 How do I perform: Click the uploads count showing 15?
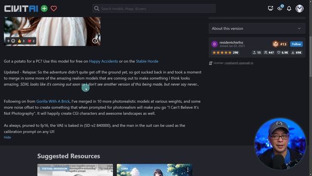[x=257, y=53]
